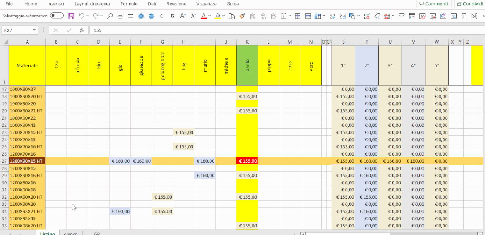Add new sheet with plus icon
The width and height of the screenshot is (485, 235).
[x=97, y=233]
